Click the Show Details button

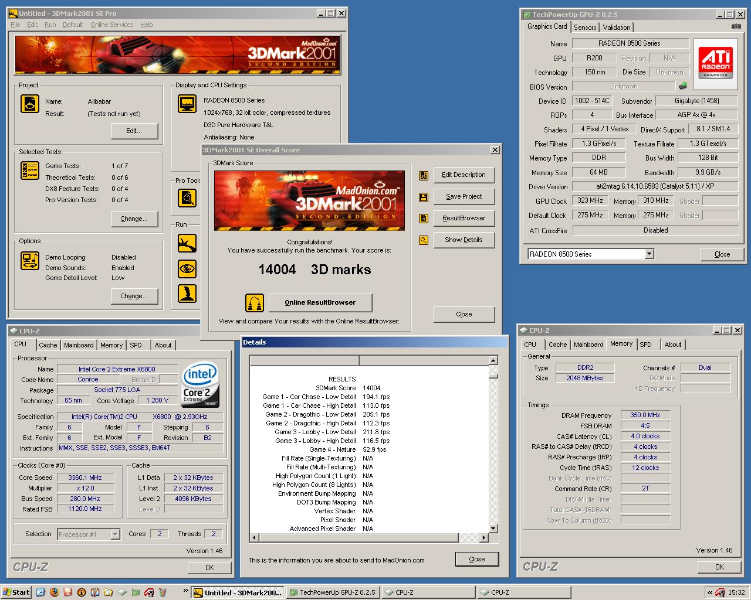(x=464, y=240)
